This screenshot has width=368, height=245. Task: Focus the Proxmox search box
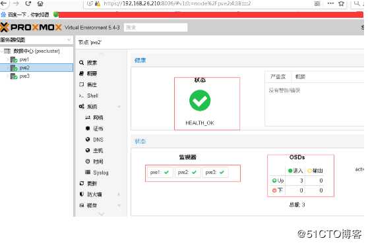156,28
